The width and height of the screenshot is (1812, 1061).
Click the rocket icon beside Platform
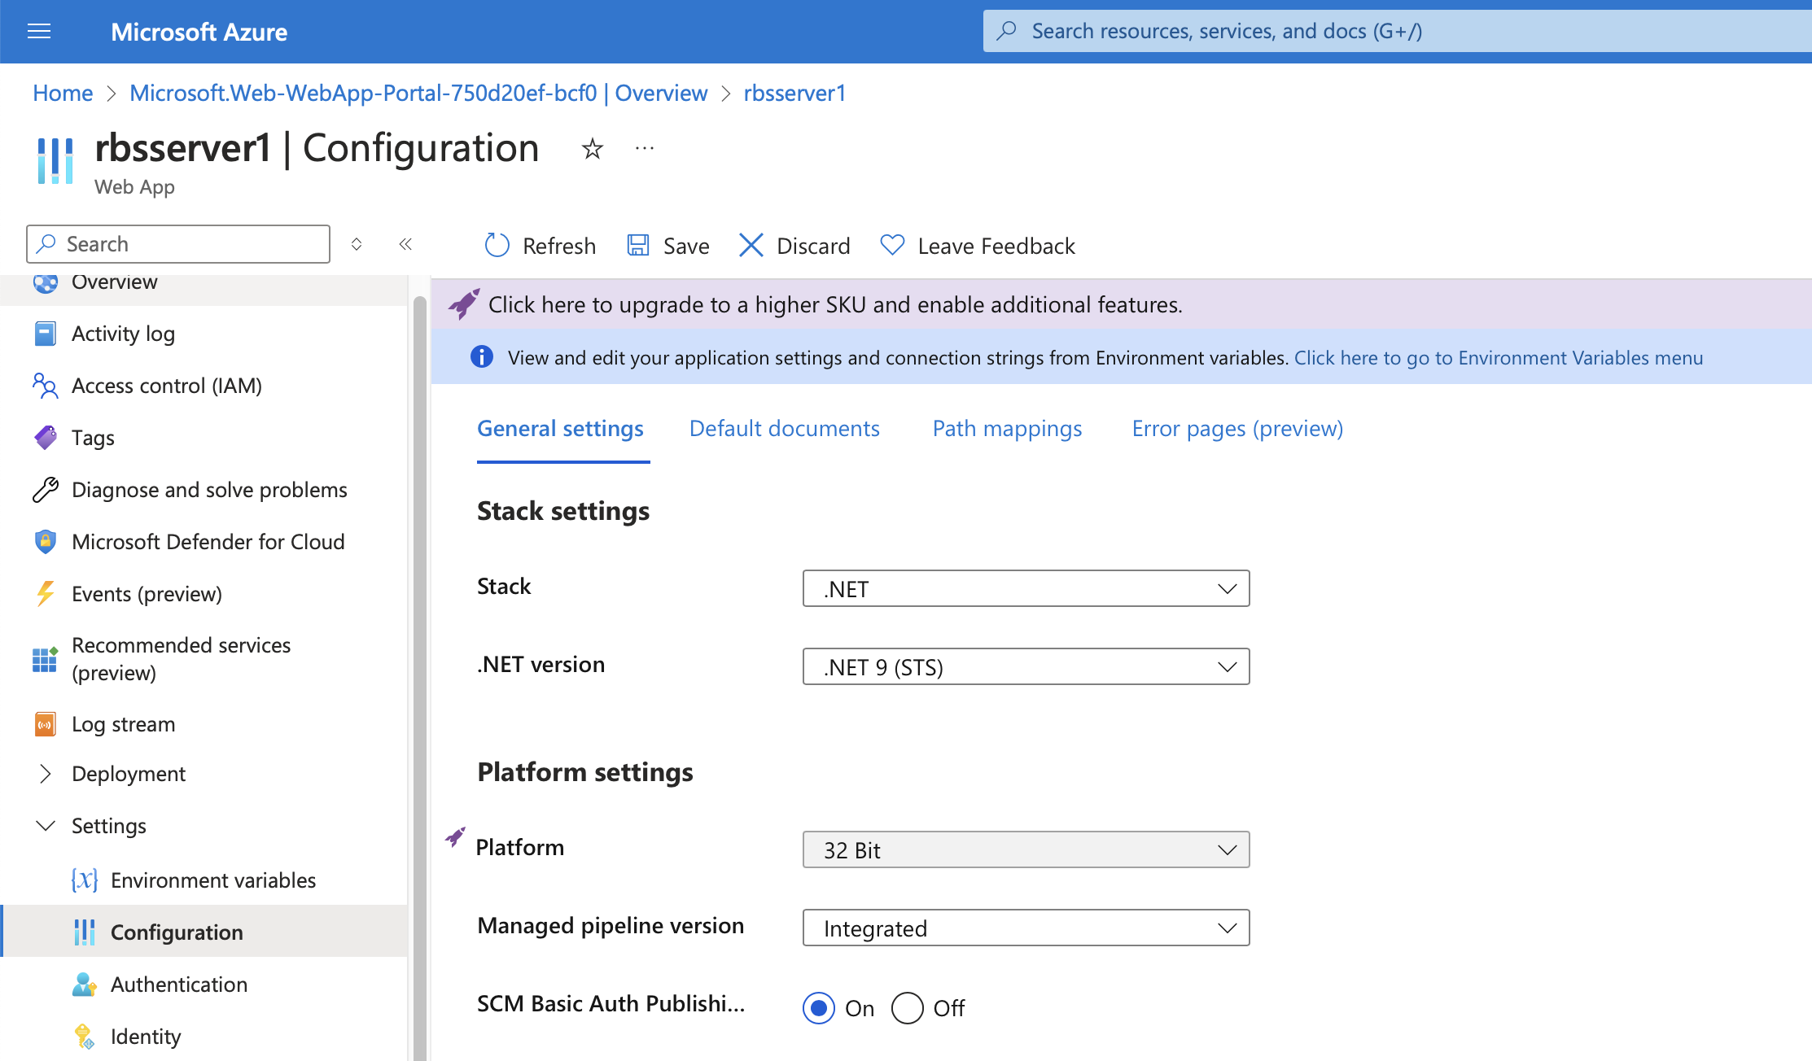(x=455, y=837)
